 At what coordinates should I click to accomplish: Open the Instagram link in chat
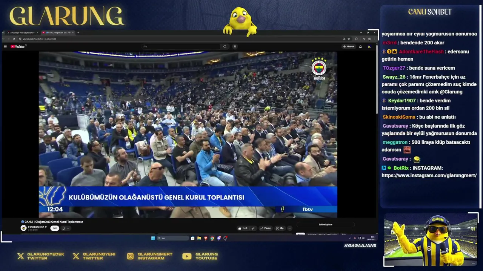pos(429,175)
